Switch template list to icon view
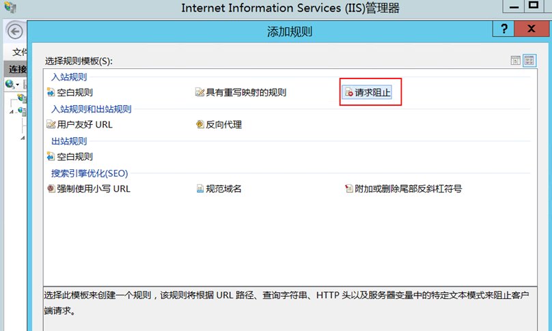Viewport: 552px width, 331px height. (529, 61)
